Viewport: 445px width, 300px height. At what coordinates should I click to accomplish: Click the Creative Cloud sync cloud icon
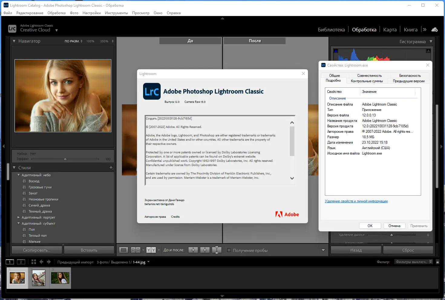[434, 29]
